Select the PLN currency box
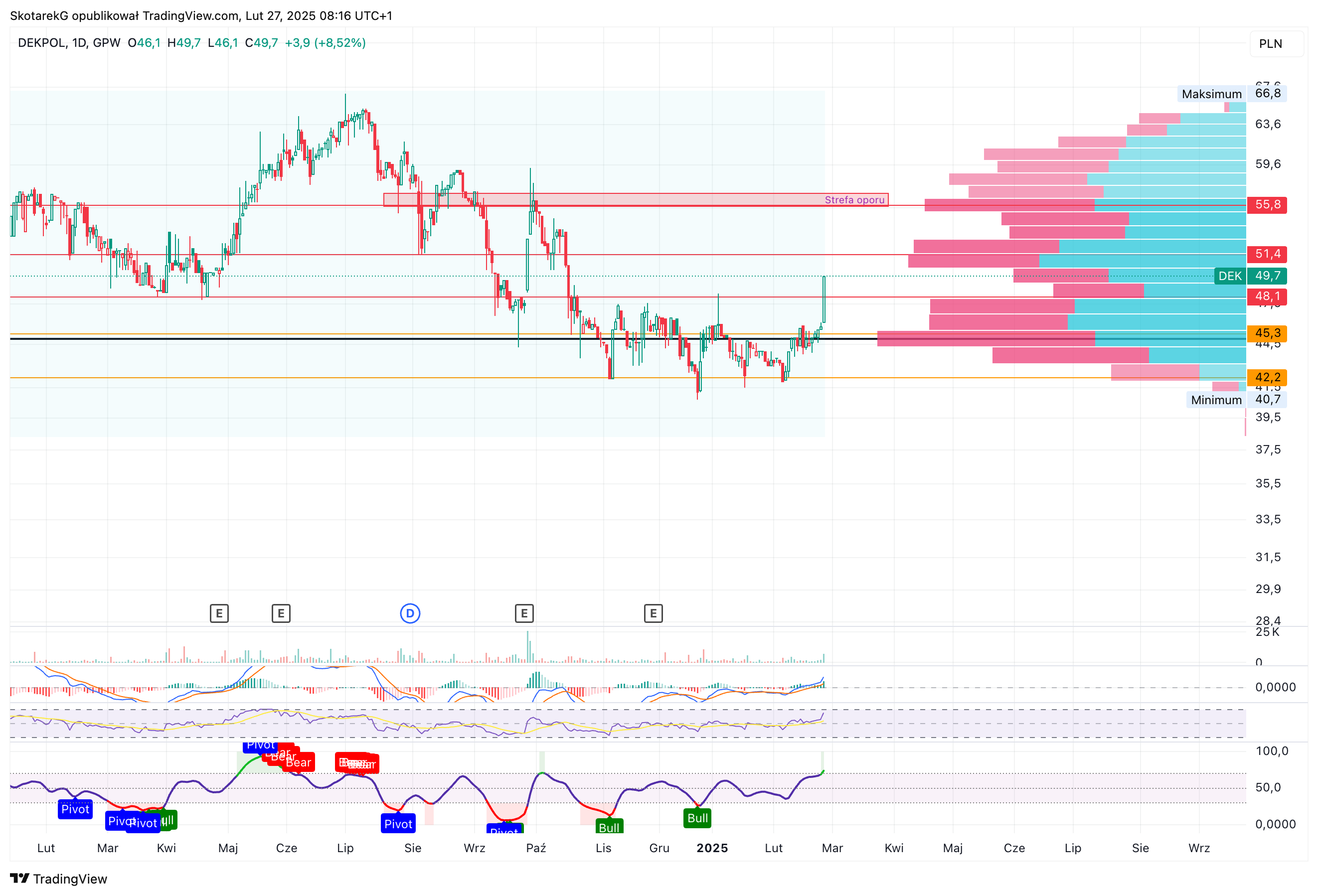Image resolution: width=1318 pixels, height=896 pixels. (x=1277, y=44)
